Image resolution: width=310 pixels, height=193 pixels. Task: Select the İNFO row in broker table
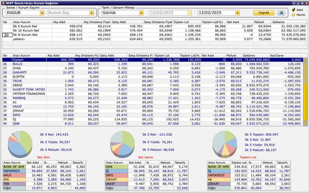(x=152, y=115)
